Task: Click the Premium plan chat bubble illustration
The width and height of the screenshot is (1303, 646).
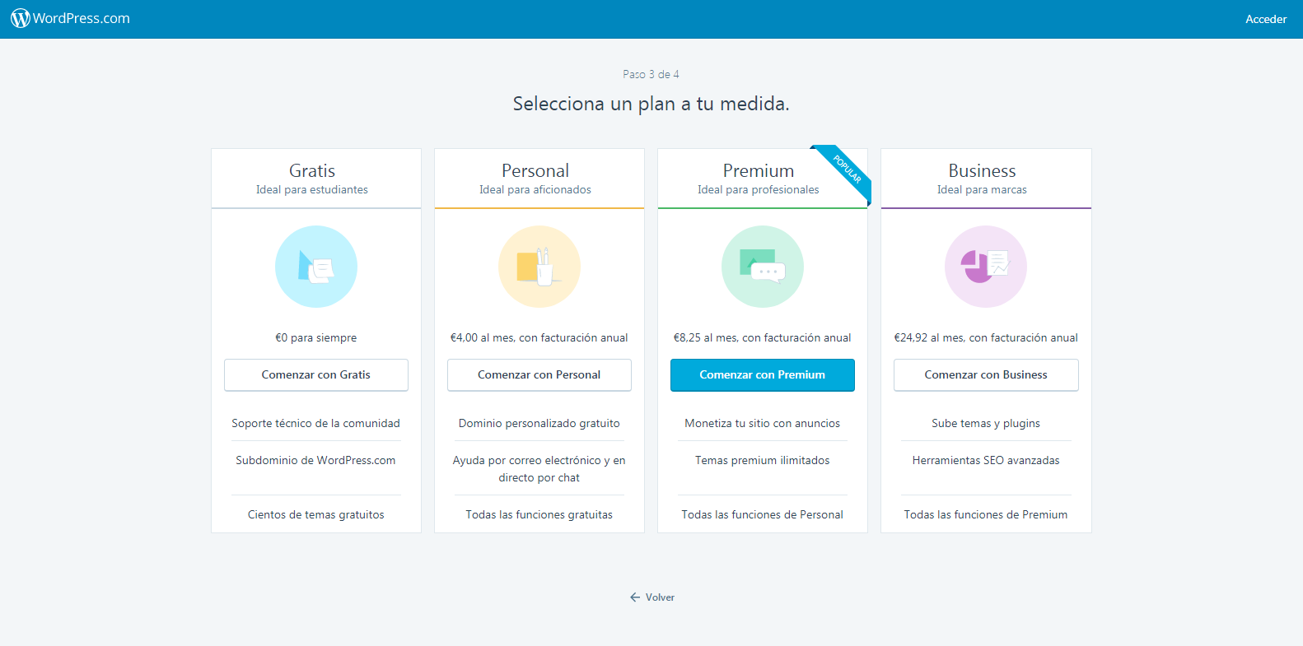Action: 763,267
